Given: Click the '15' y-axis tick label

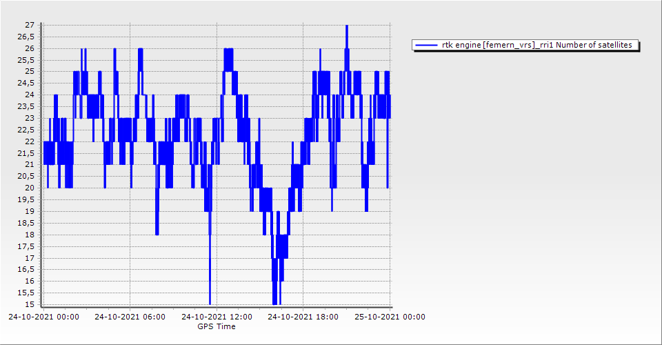Looking at the screenshot, I should pyautogui.click(x=30, y=304).
